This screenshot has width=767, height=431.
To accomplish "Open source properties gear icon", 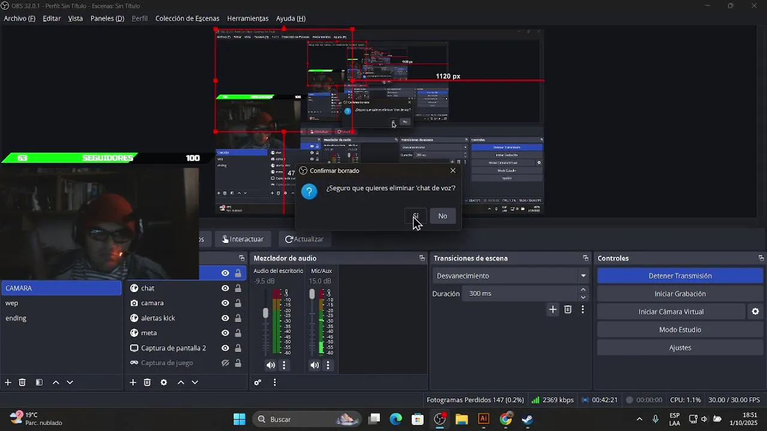I will (164, 383).
